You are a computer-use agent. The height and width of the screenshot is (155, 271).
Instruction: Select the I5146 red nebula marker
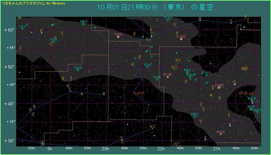(x=167, y=77)
